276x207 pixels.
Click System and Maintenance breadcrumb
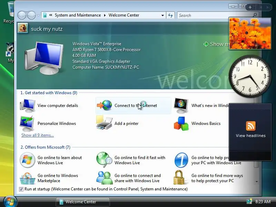click(78, 15)
